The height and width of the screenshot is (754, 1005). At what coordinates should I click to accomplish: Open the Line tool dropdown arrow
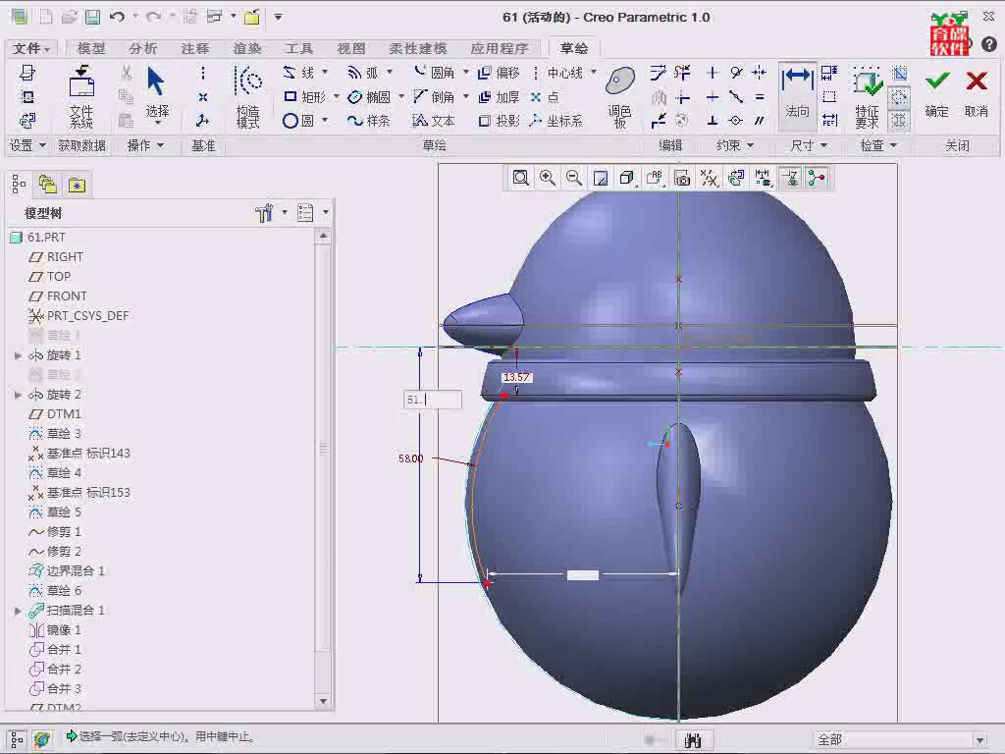pyautogui.click(x=325, y=72)
